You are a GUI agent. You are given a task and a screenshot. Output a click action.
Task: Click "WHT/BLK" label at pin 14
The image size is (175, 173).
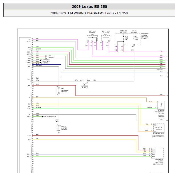39,66
